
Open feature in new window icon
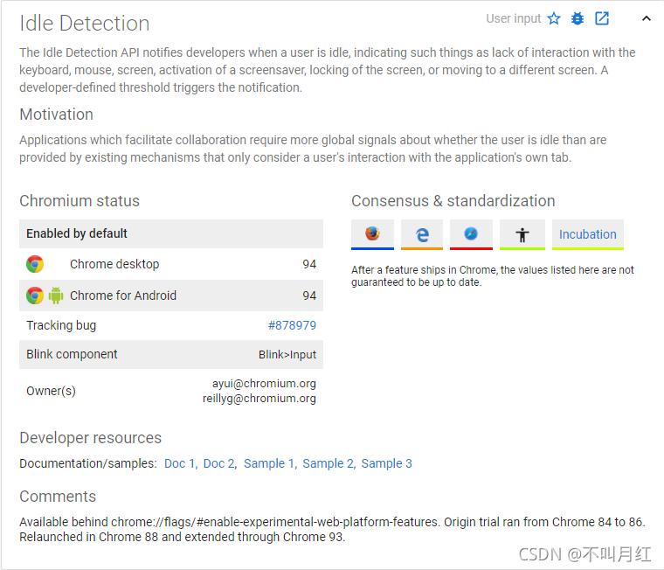coord(602,18)
